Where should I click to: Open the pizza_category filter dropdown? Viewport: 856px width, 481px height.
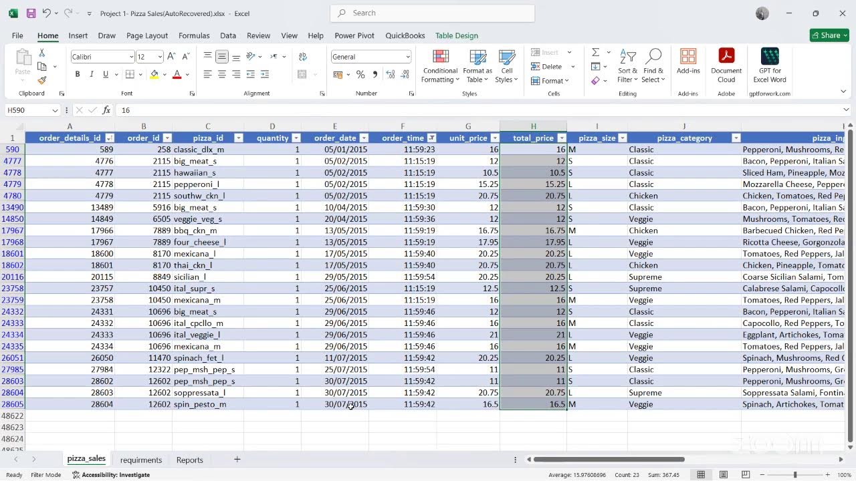coord(736,138)
